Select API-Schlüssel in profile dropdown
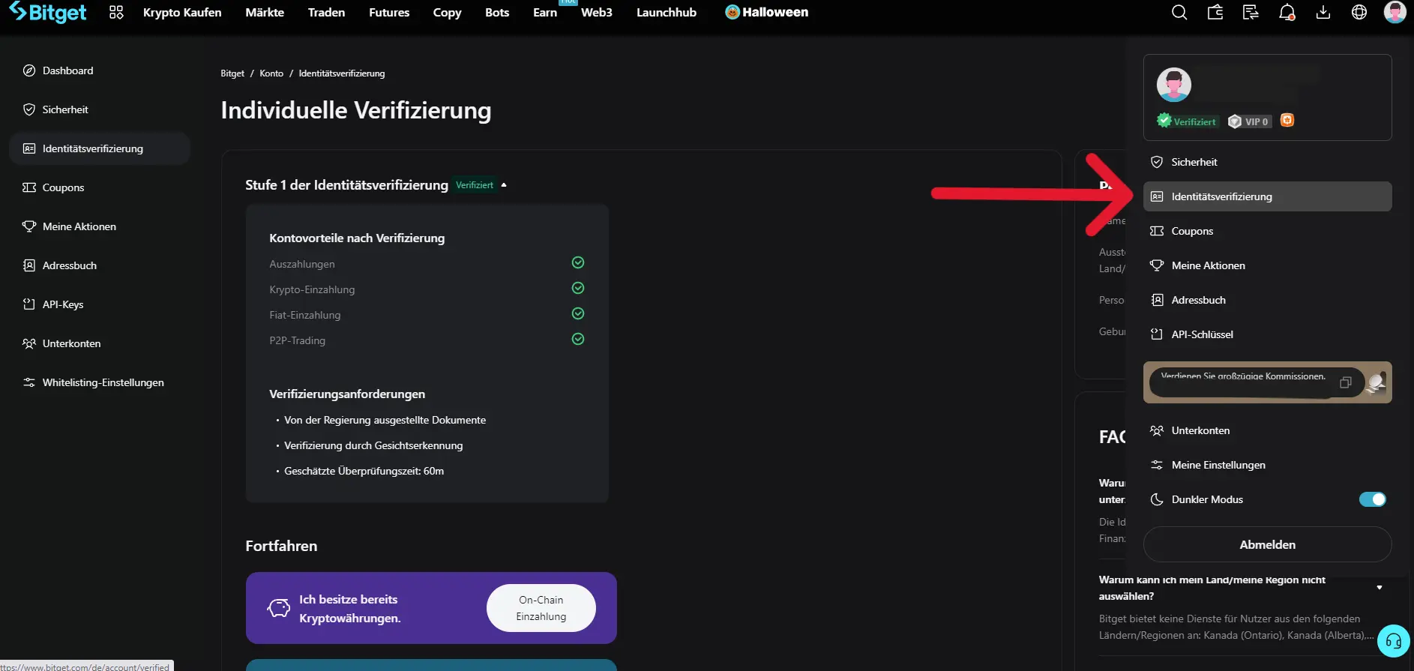This screenshot has width=1414, height=671. [x=1267, y=334]
